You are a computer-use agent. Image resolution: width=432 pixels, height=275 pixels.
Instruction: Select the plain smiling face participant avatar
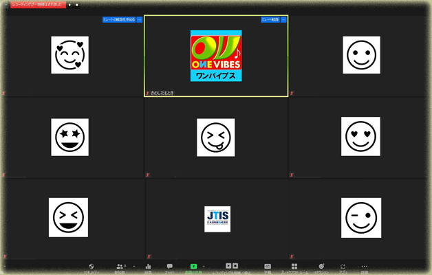361,55
